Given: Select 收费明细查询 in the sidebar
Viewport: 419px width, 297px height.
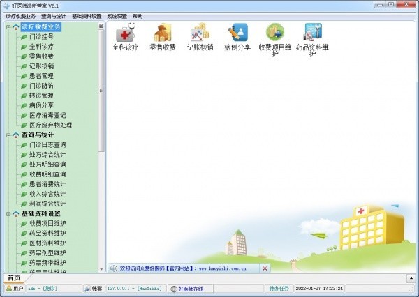Looking at the screenshot, I should pos(47,174).
